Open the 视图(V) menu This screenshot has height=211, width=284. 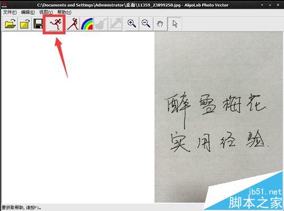coord(46,12)
